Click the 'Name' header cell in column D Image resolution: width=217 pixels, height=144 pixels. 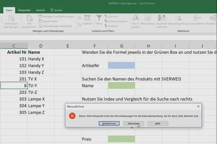[41, 52]
